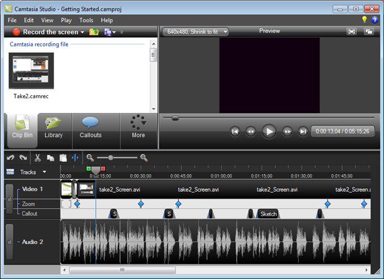Click the Zoom track label
The height and width of the screenshot is (279, 384).
coord(29,204)
